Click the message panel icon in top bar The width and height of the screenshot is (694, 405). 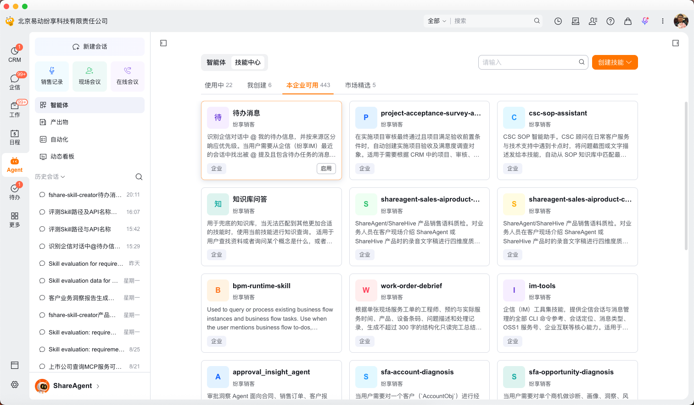click(x=576, y=21)
